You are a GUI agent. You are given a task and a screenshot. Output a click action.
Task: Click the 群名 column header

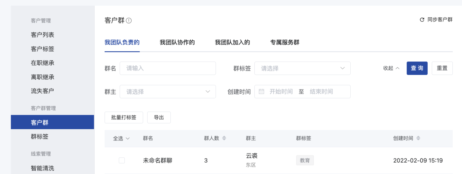coord(148,138)
